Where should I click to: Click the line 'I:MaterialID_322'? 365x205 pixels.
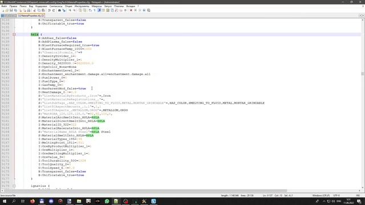57,125
